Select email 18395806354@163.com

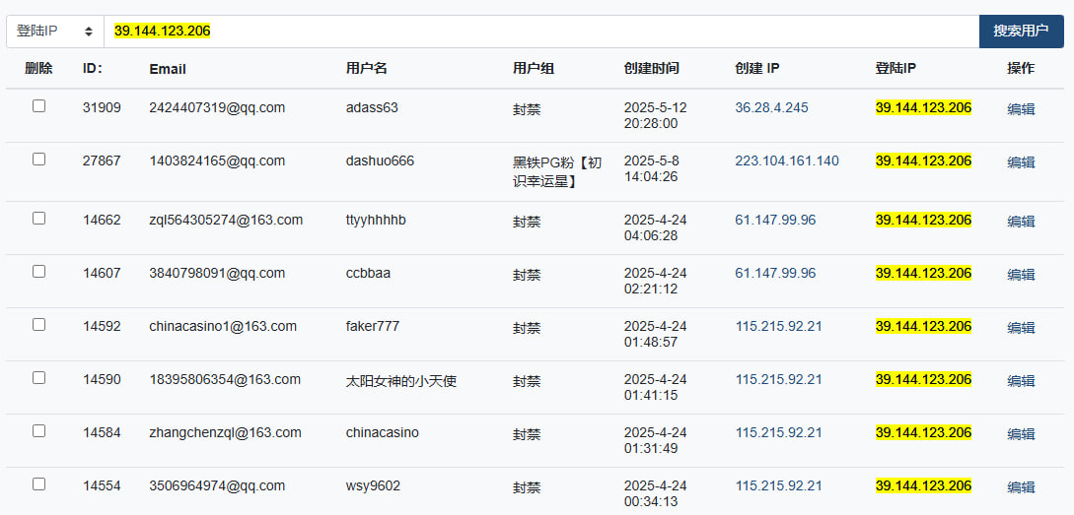(225, 379)
